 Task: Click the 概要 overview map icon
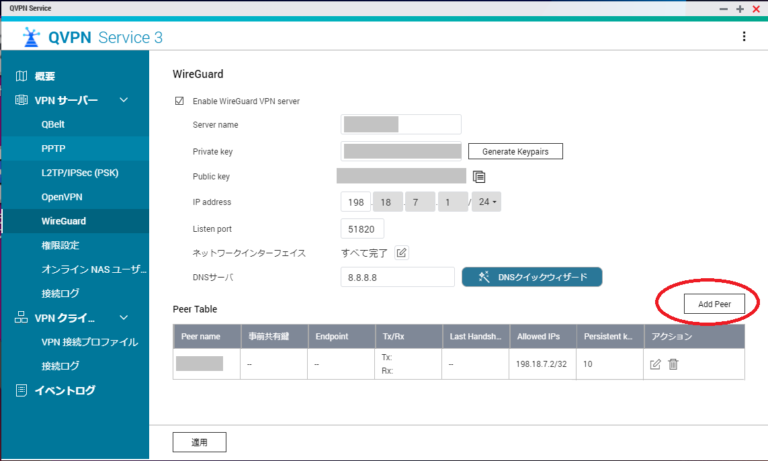point(21,76)
